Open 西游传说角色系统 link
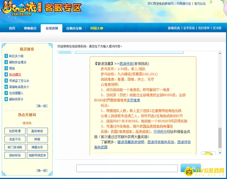 pyautogui.click(x=161, y=142)
